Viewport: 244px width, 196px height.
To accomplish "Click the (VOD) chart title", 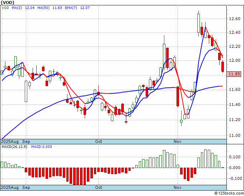I will (x=8, y=3).
